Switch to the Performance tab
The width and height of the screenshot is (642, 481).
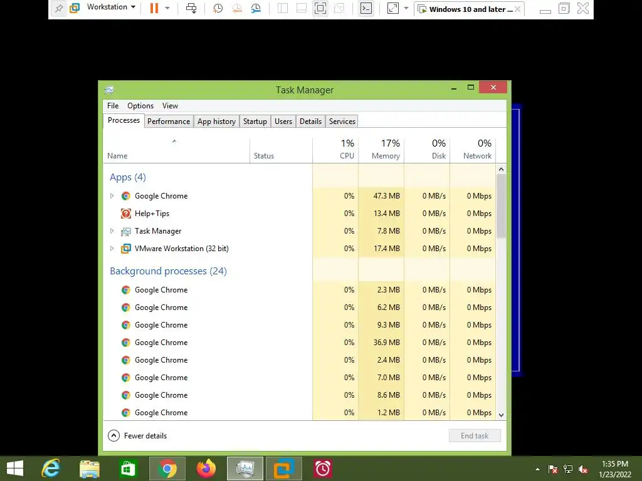169,121
